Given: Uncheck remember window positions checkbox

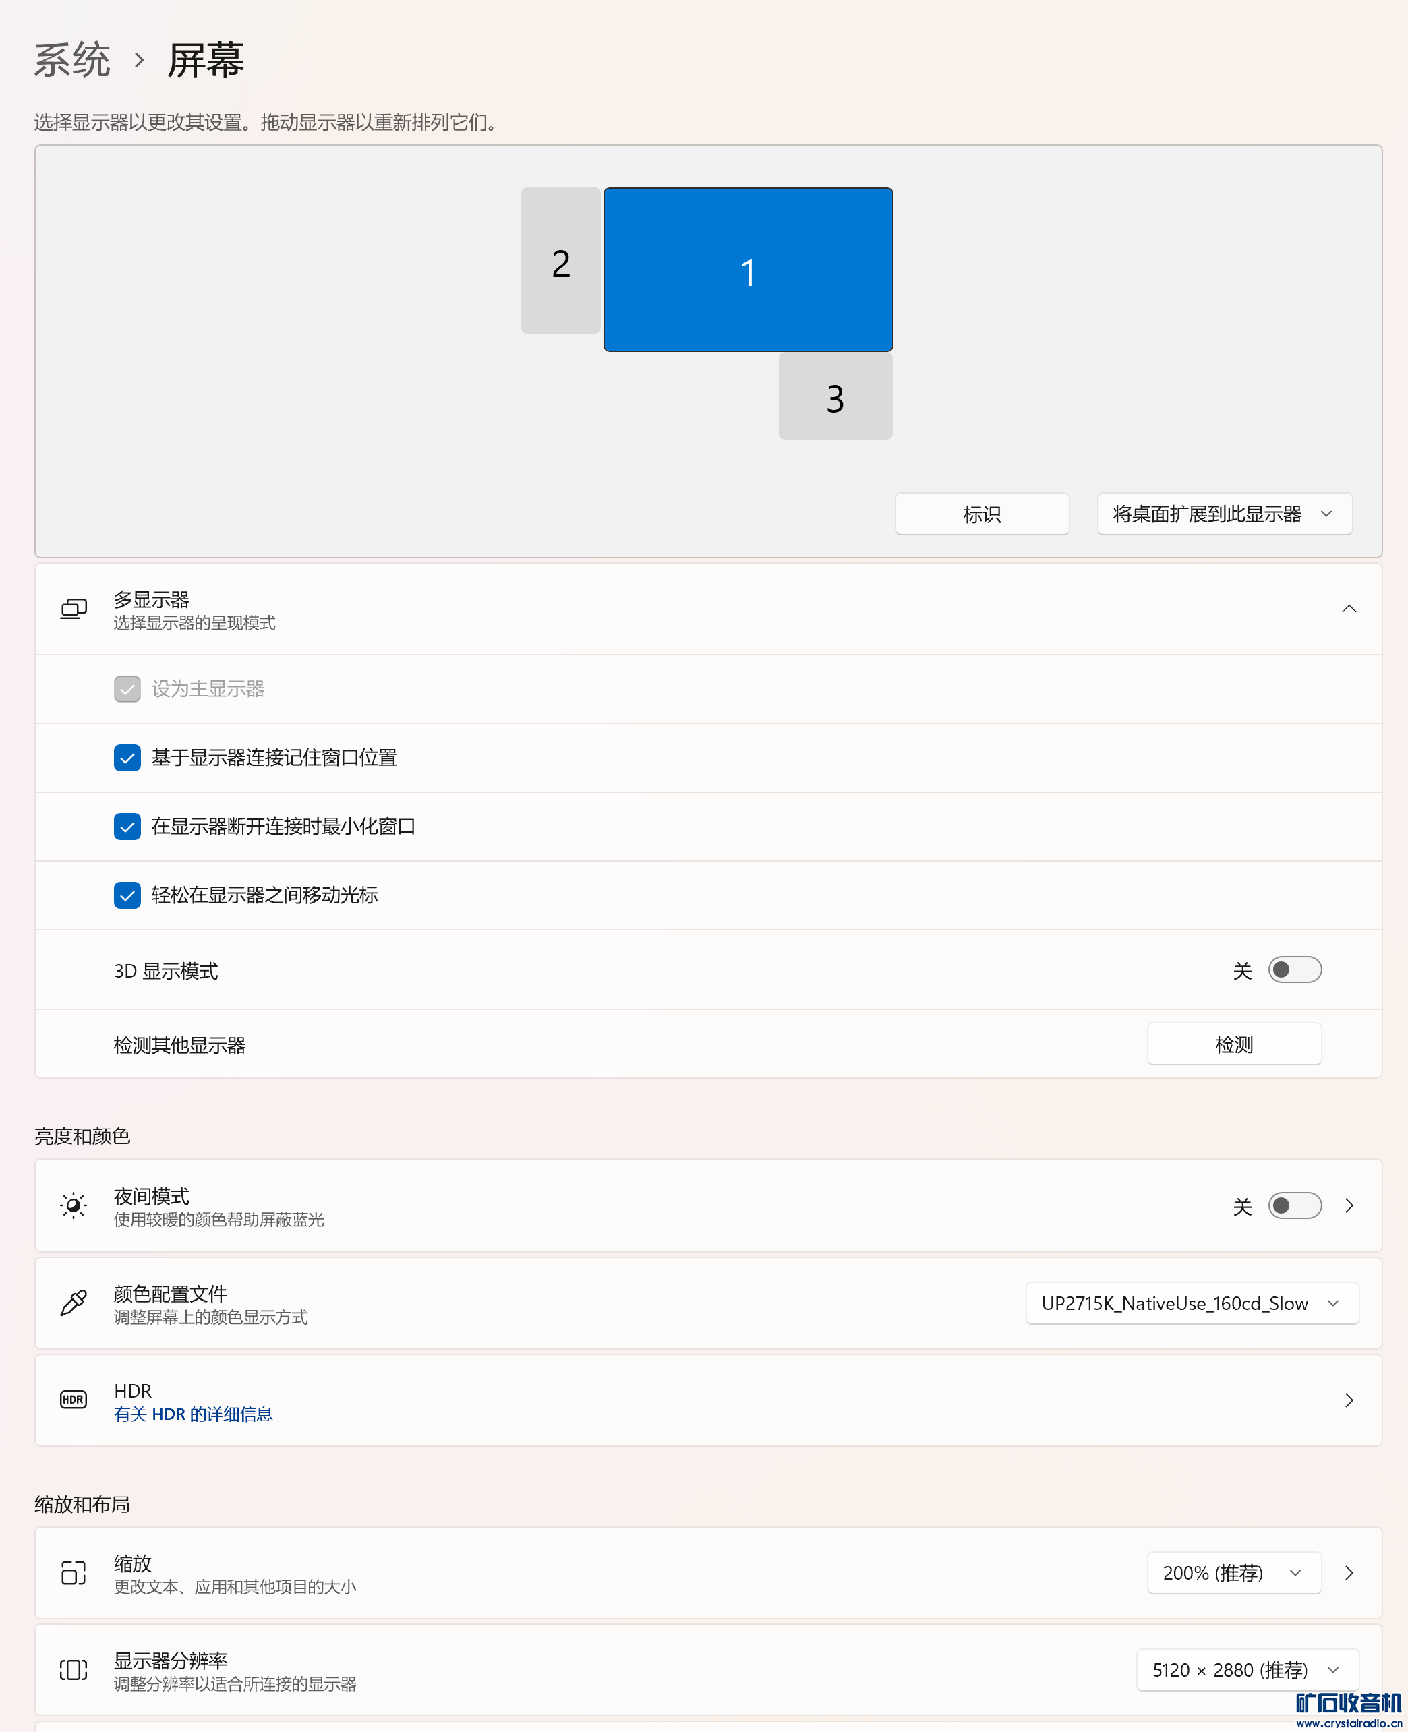Looking at the screenshot, I should 127,758.
